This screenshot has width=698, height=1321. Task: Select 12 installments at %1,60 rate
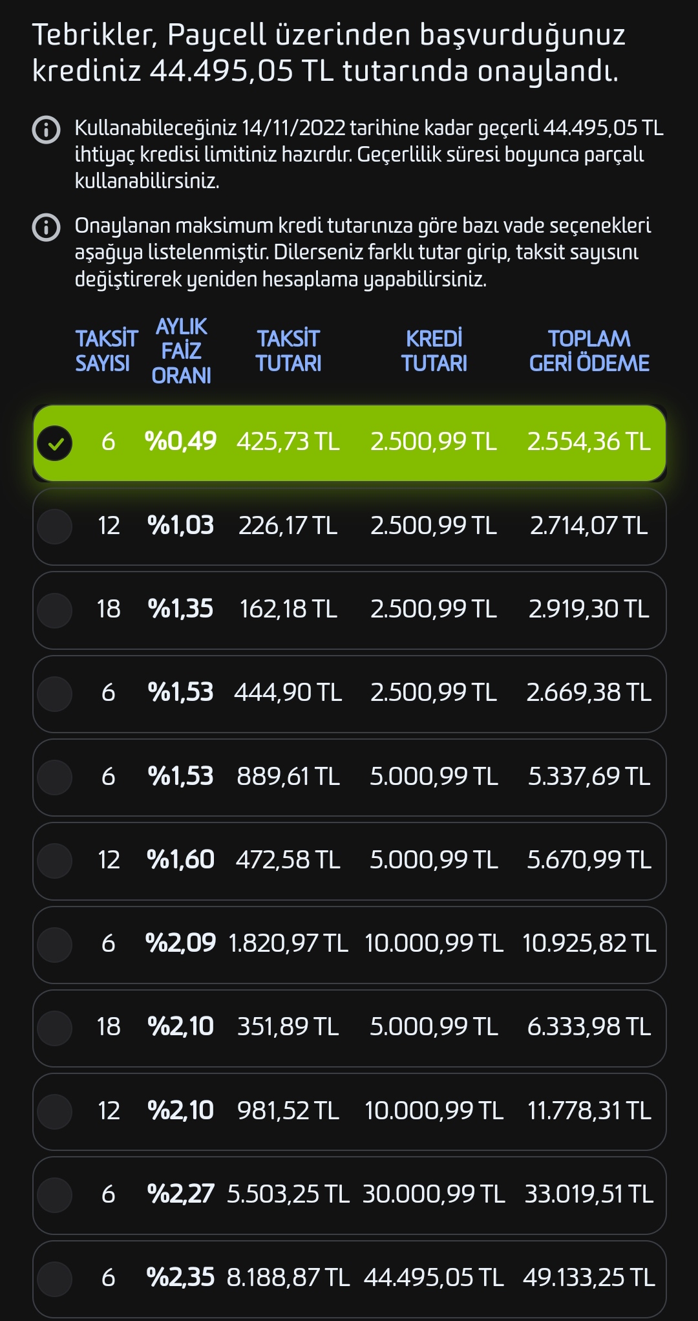[55, 860]
